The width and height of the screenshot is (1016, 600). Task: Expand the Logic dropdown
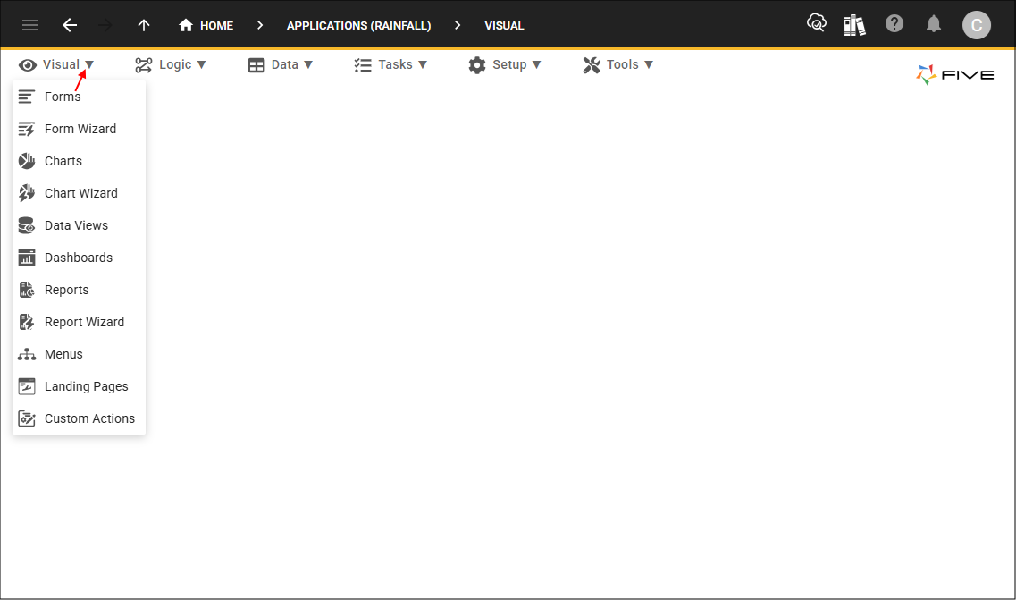[171, 64]
